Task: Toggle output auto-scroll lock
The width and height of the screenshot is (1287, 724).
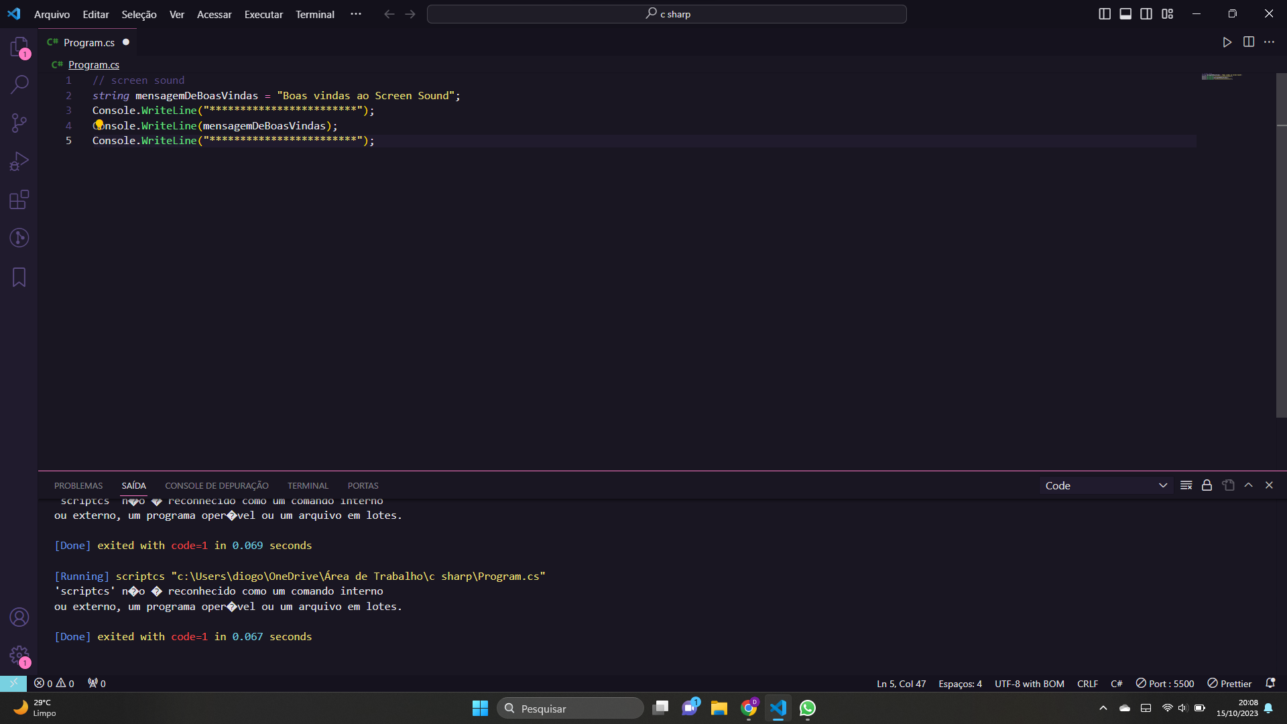Action: tap(1207, 485)
